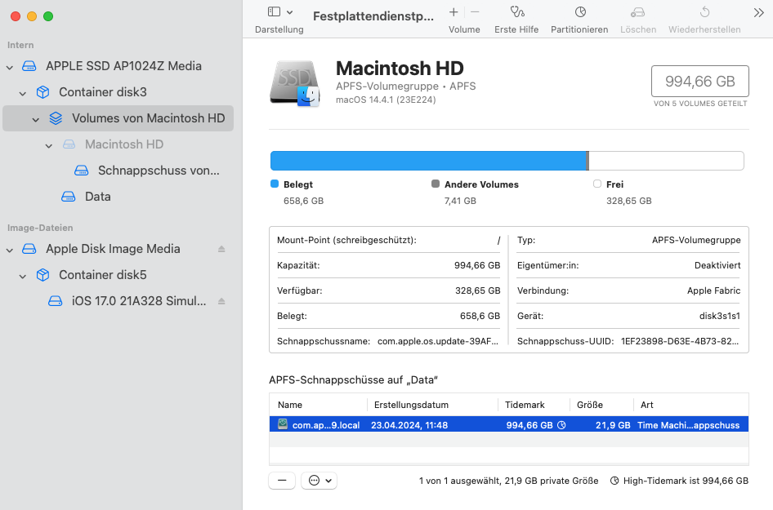This screenshot has width=773, height=510.
Task: Sort snapshots by Art column
Action: click(691, 405)
